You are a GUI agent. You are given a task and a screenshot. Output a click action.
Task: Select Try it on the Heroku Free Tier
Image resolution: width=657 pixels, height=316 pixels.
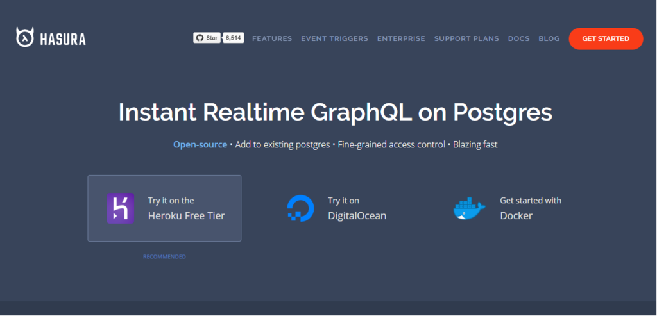[164, 208]
